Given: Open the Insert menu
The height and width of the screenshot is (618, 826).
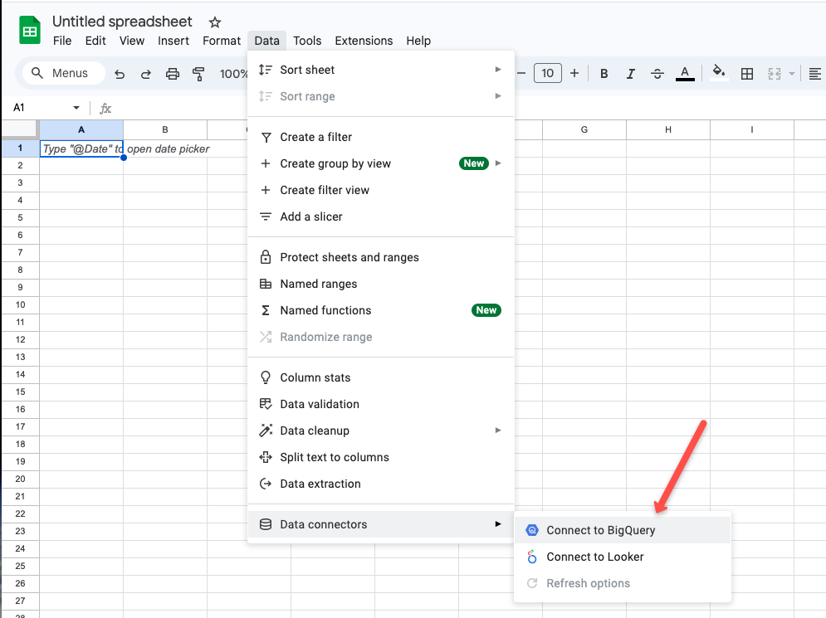Looking at the screenshot, I should click(x=174, y=41).
